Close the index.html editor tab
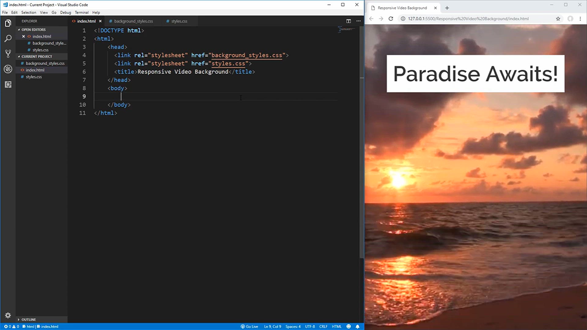Viewport: 587px width, 330px height. 100,21
